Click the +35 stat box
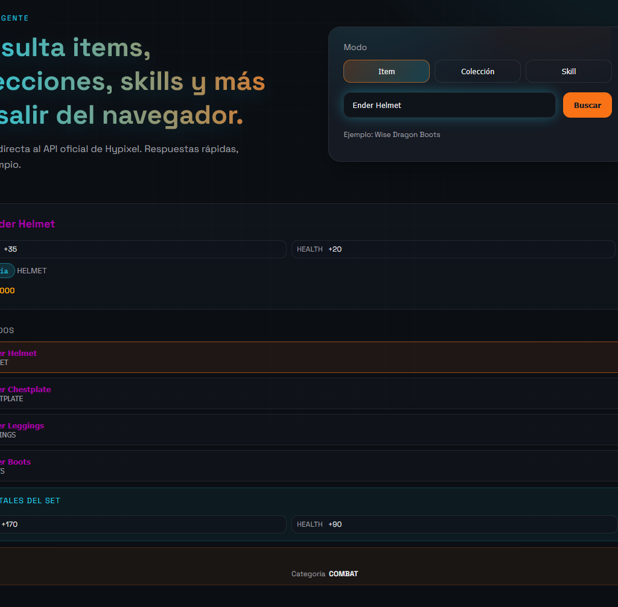618x607 pixels. click(142, 249)
